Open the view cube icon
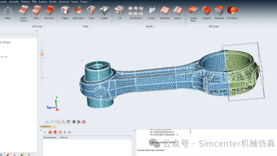 click(68, 122)
